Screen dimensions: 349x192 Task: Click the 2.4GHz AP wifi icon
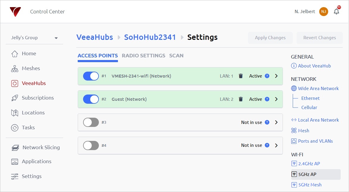[294, 163]
